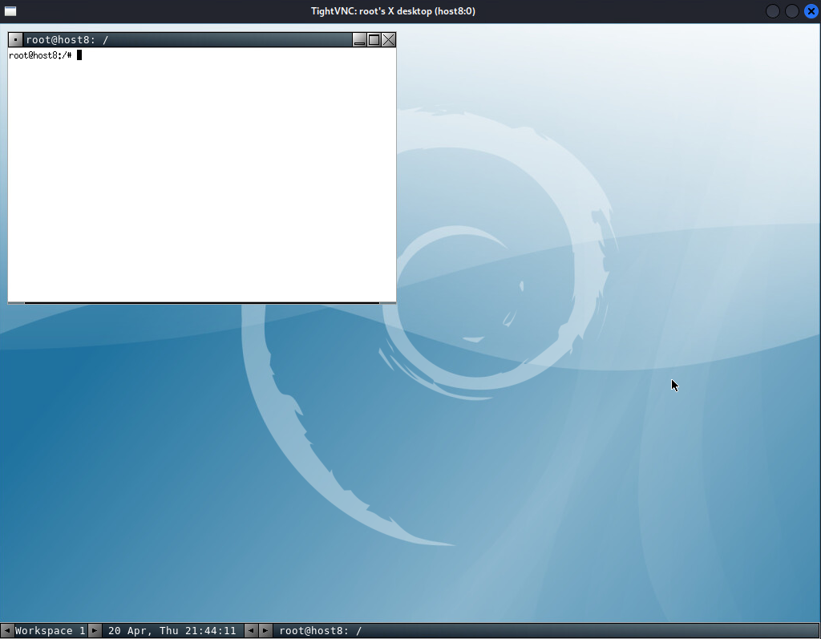Close the xterm terminal window
Image resolution: width=821 pixels, height=639 pixels.
pyautogui.click(x=389, y=38)
